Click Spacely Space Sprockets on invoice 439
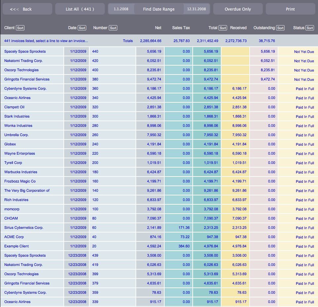Image resolution: width=318 pixels, height=307 pixels. pyautogui.click(x=25, y=255)
